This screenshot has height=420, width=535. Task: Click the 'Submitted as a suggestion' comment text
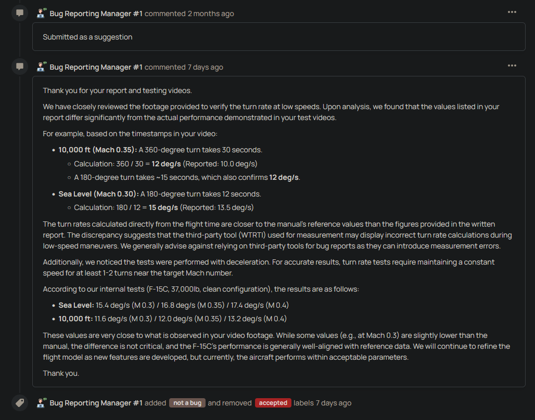(x=87, y=37)
